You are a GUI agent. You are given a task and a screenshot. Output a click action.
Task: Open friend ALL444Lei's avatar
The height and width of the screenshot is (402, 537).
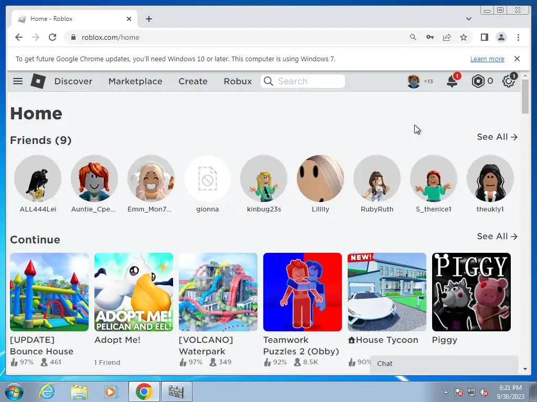[x=38, y=178]
